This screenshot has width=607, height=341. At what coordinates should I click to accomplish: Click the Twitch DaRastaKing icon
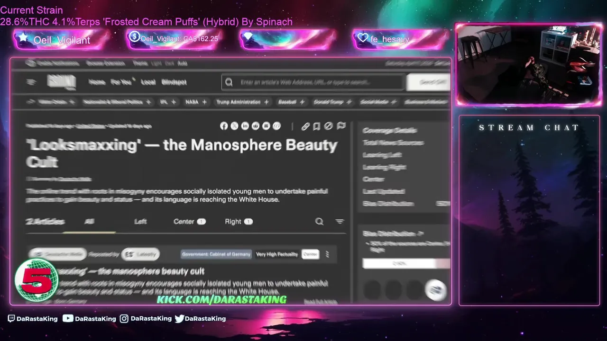tap(11, 319)
